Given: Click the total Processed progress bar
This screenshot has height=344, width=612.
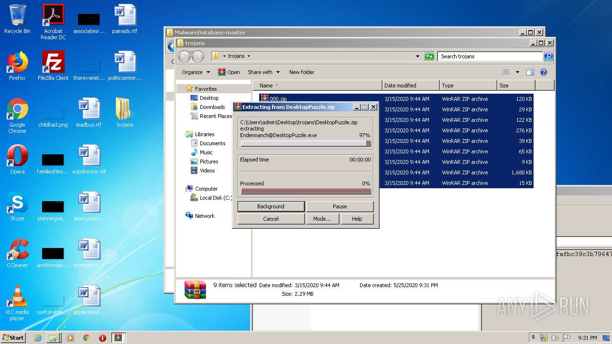Looking at the screenshot, I should click(x=306, y=191).
